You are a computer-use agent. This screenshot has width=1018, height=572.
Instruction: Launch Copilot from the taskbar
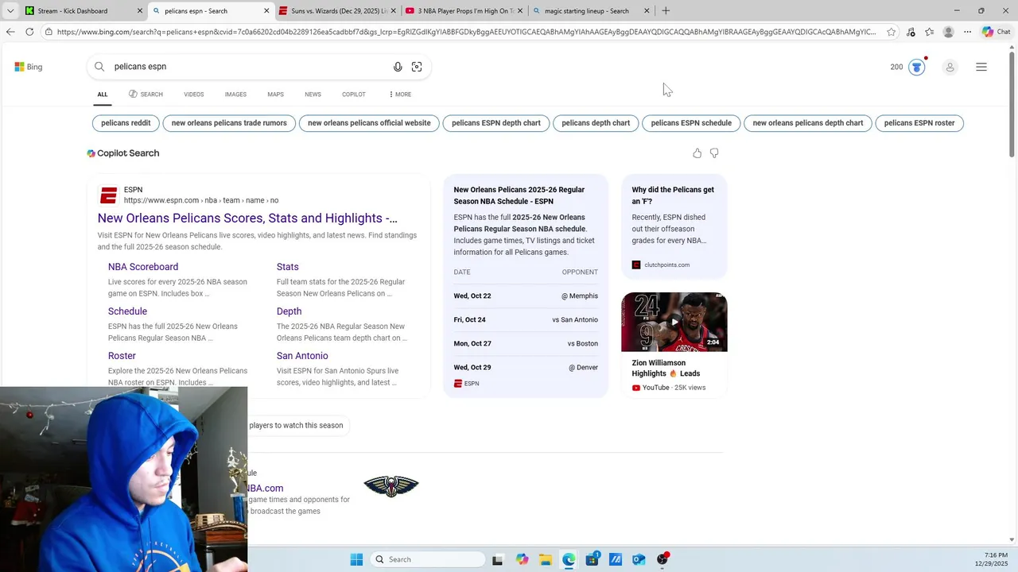(522, 559)
